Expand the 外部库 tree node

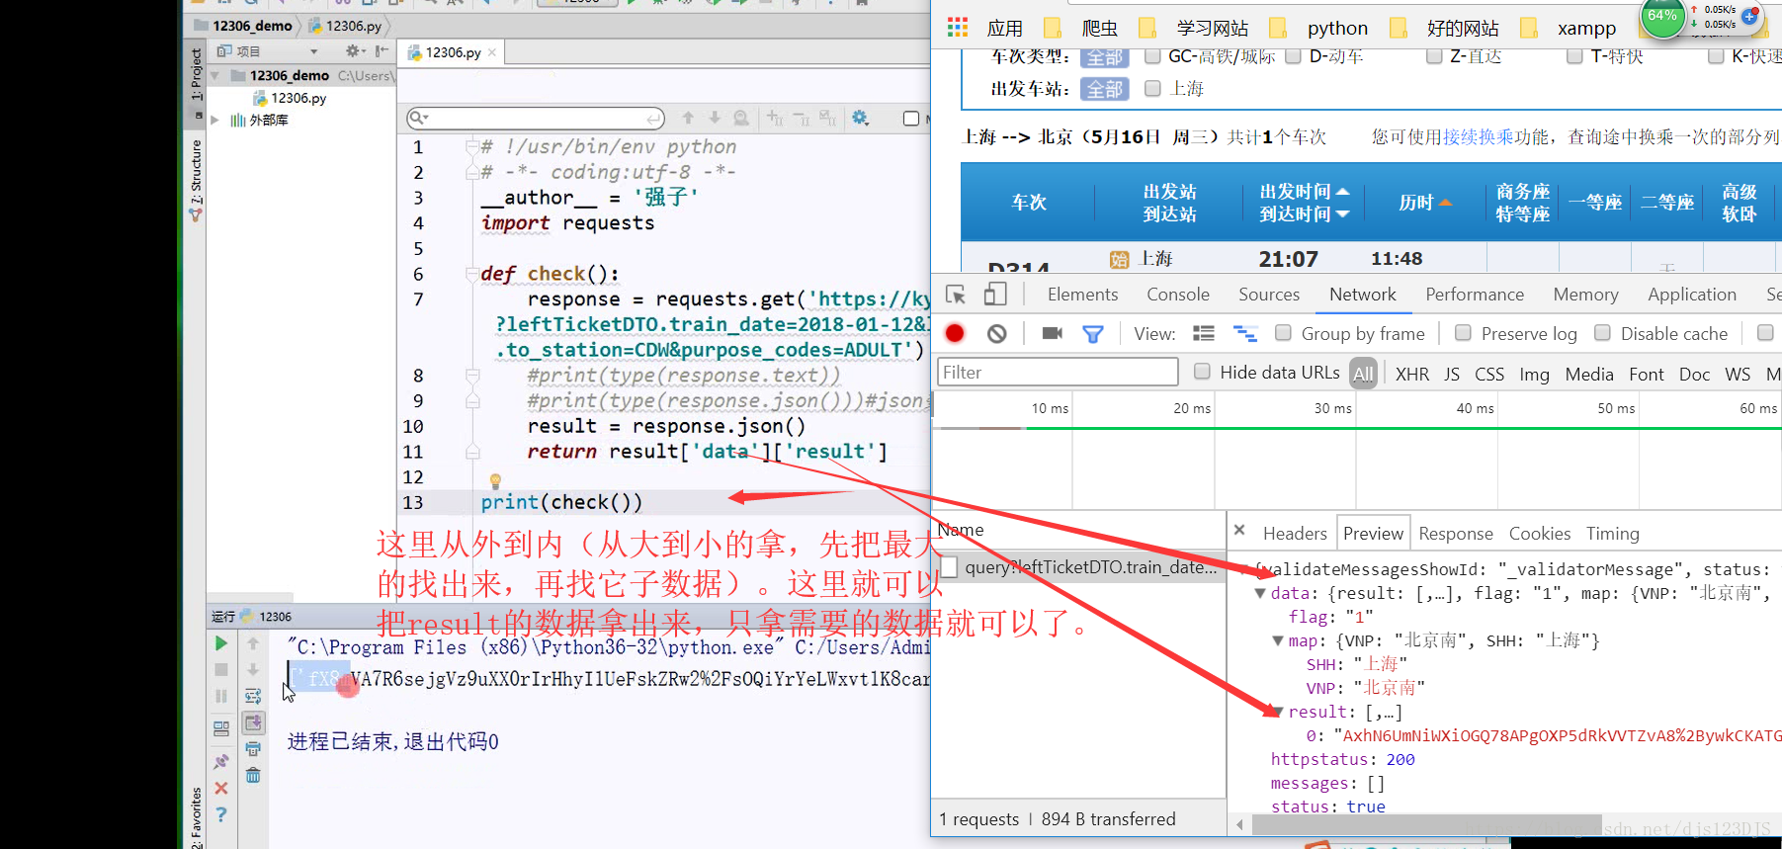coord(214,120)
